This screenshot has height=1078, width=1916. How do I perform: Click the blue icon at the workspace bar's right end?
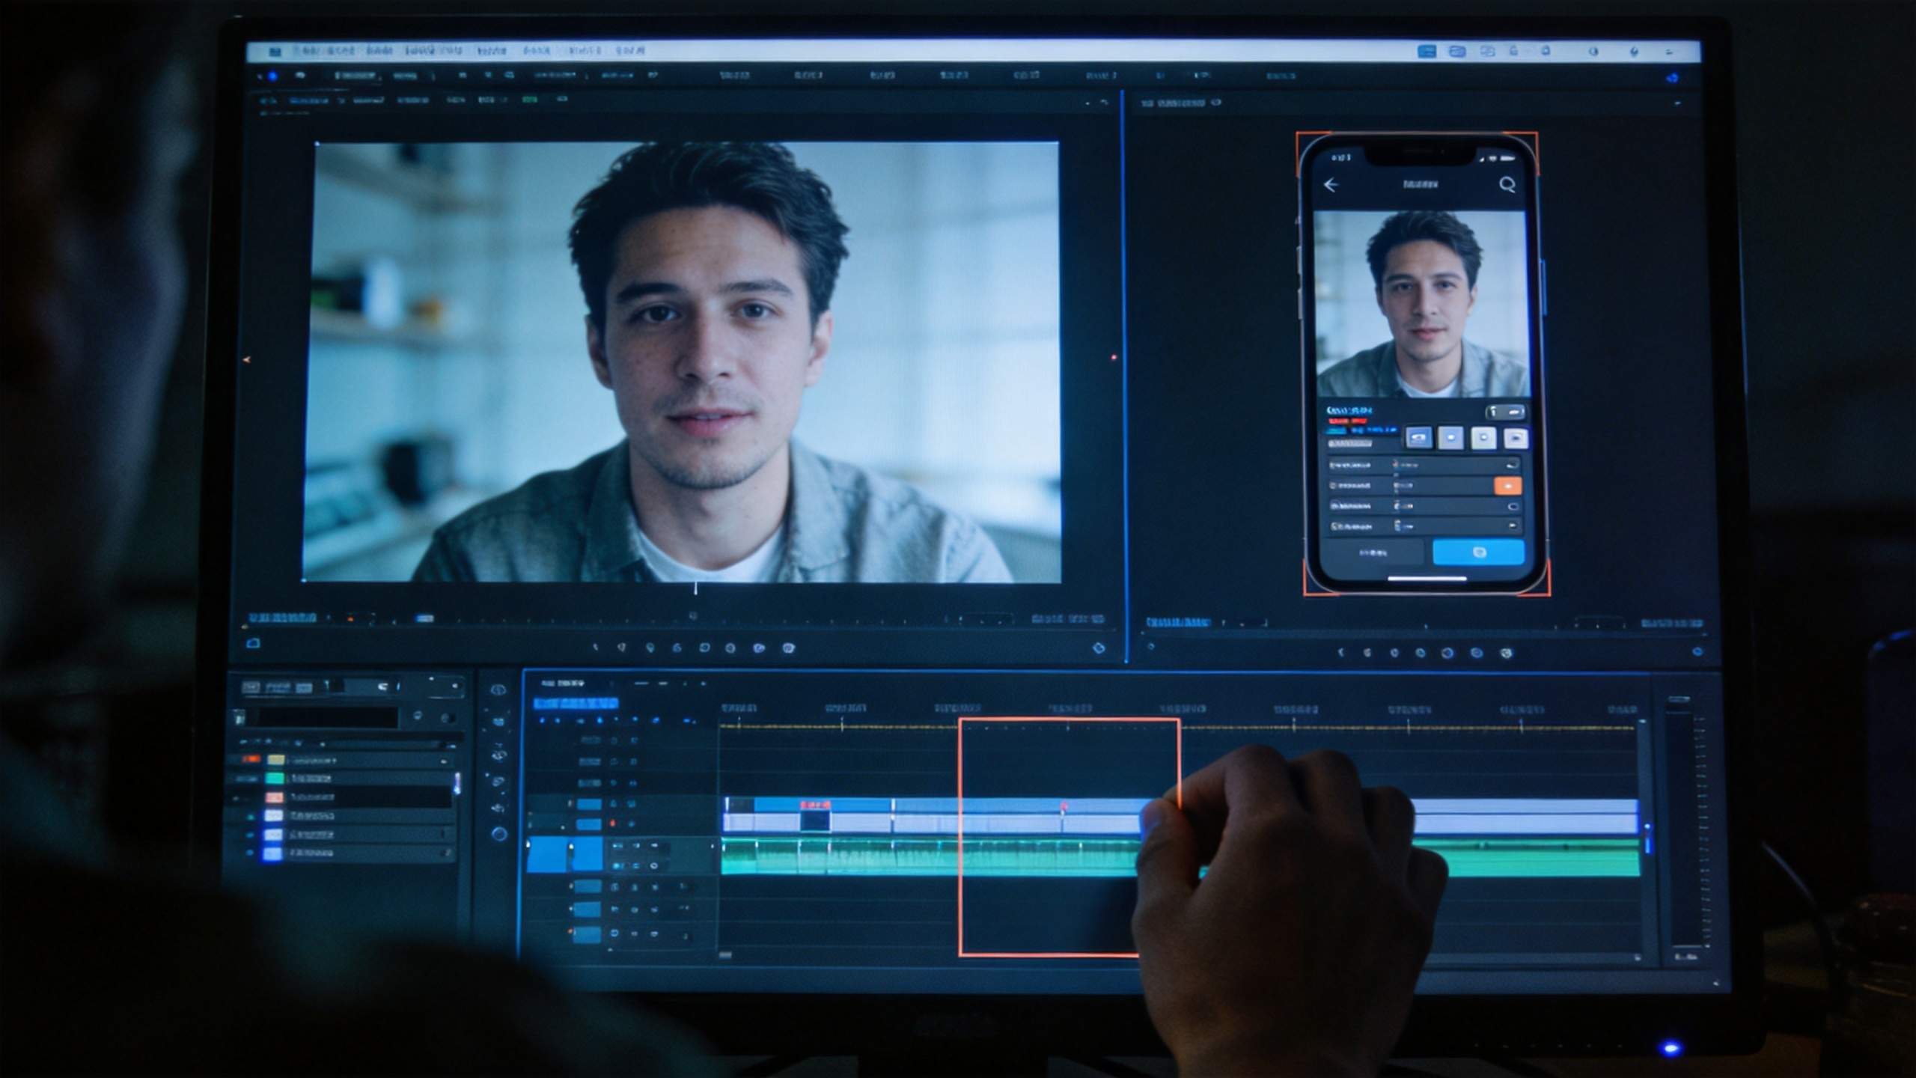pos(1672,78)
